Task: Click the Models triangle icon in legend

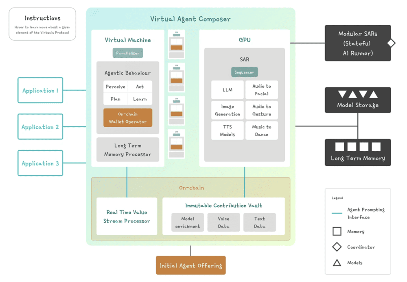Action: coord(337,263)
